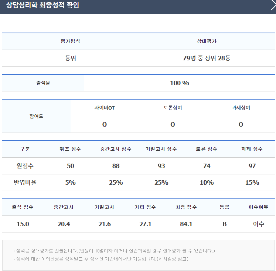Click the note about 상대평가로 산출됩니다
276x271 pixels.
(x=115, y=251)
